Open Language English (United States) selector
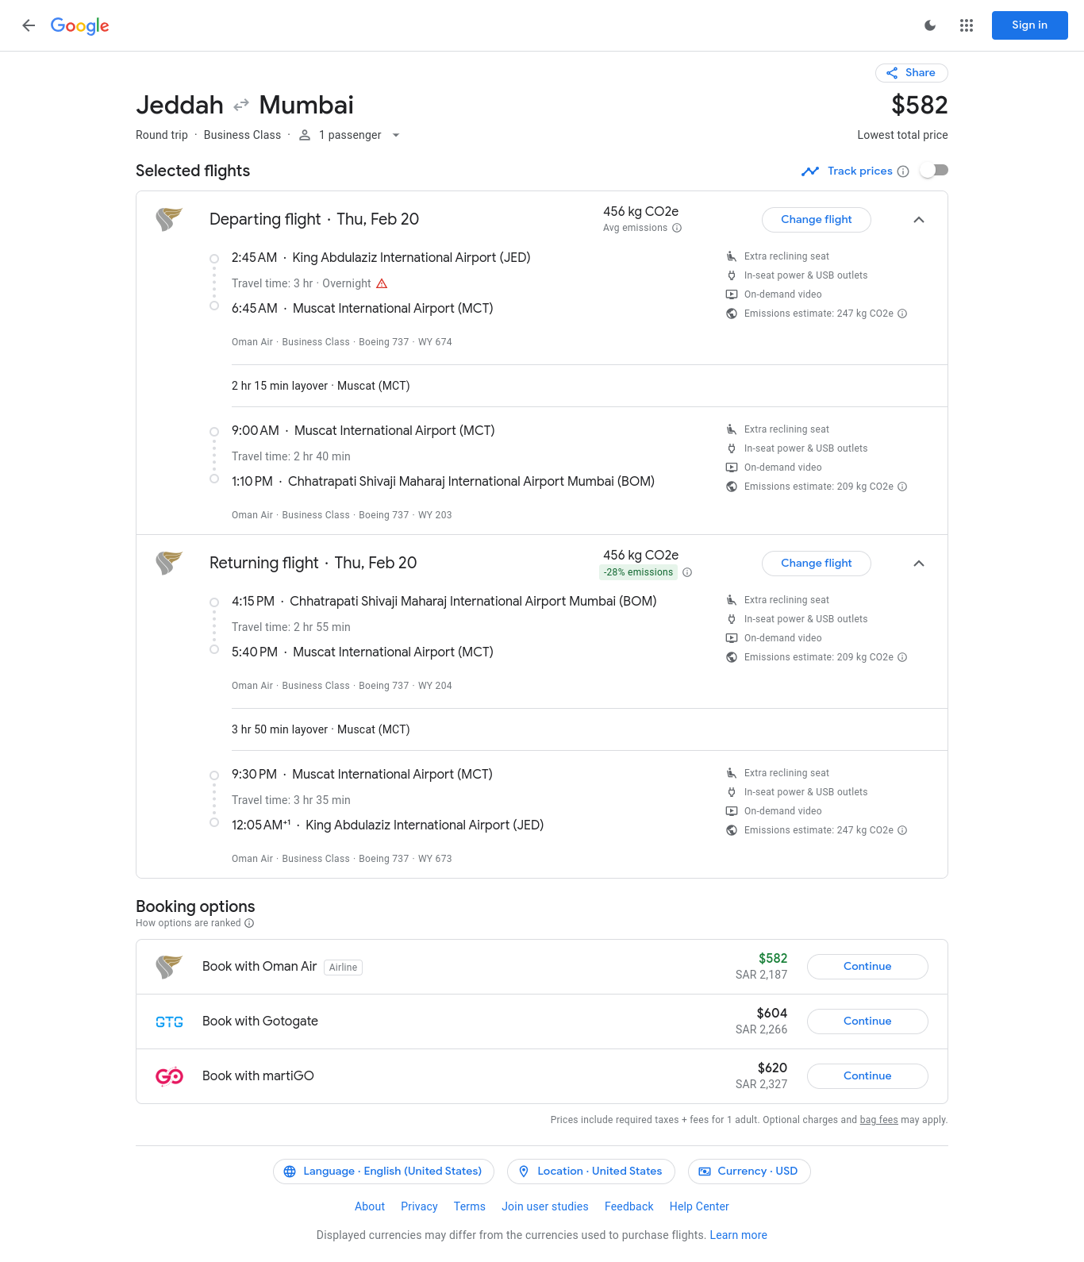The height and width of the screenshot is (1262, 1084). 383,1172
